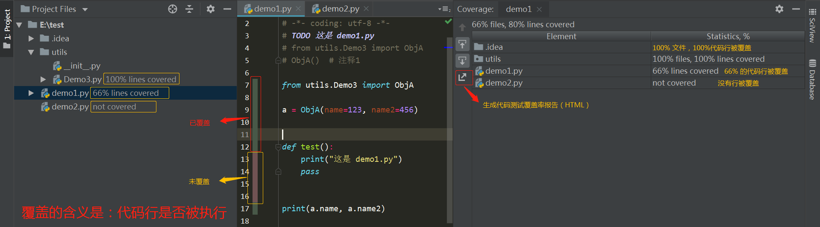Open Project panel settings gear

point(211,9)
